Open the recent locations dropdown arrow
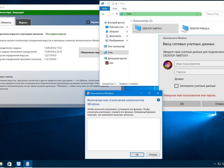The image size is (224, 168). click(113, 14)
